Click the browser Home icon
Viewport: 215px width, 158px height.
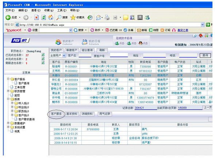click(51, 17)
